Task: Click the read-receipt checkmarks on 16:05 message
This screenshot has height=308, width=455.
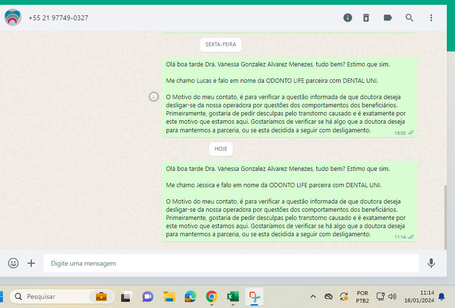Action: (x=411, y=133)
